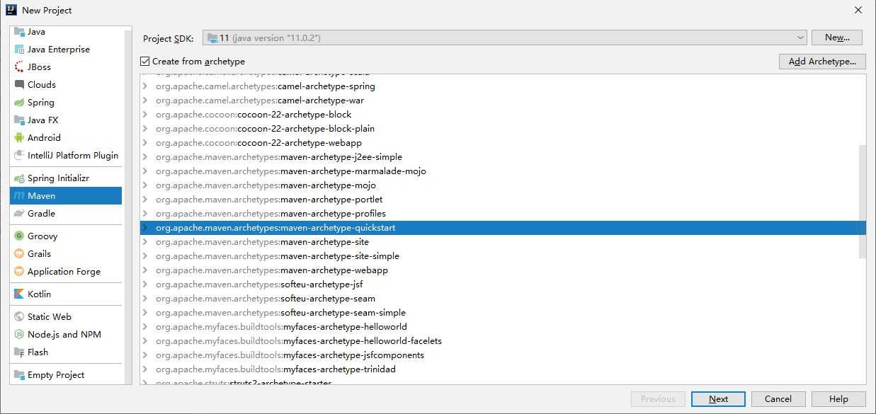The image size is (876, 414).
Task: Select myfaces-archetype-jsfcomponents archetype
Action: point(502,355)
